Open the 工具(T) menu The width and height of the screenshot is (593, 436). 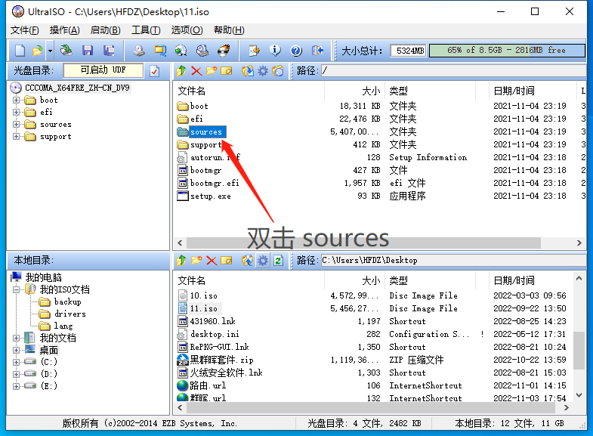pyautogui.click(x=146, y=30)
